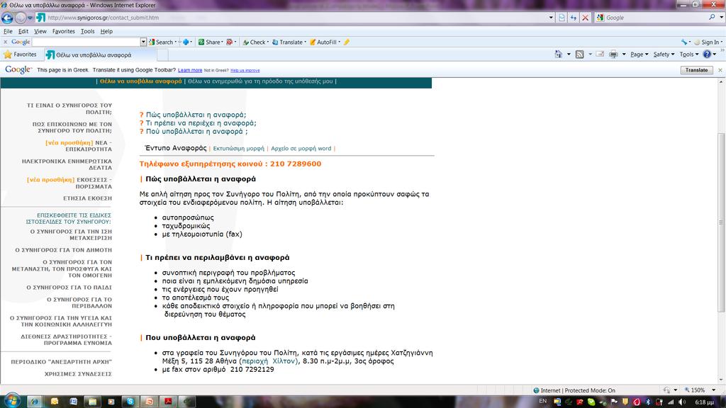Open sidebar link 'Ο ΣΥΝΗΓΟΡΟΣ ΓΙΑ ΤΟ ΠΑΙΔΙ'
The width and height of the screenshot is (726, 408).
69,288
